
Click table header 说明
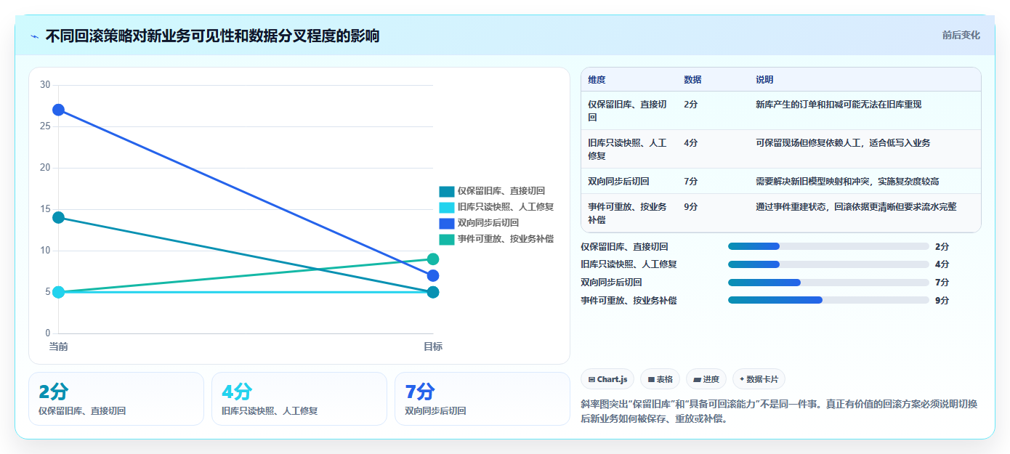pyautogui.click(x=764, y=80)
